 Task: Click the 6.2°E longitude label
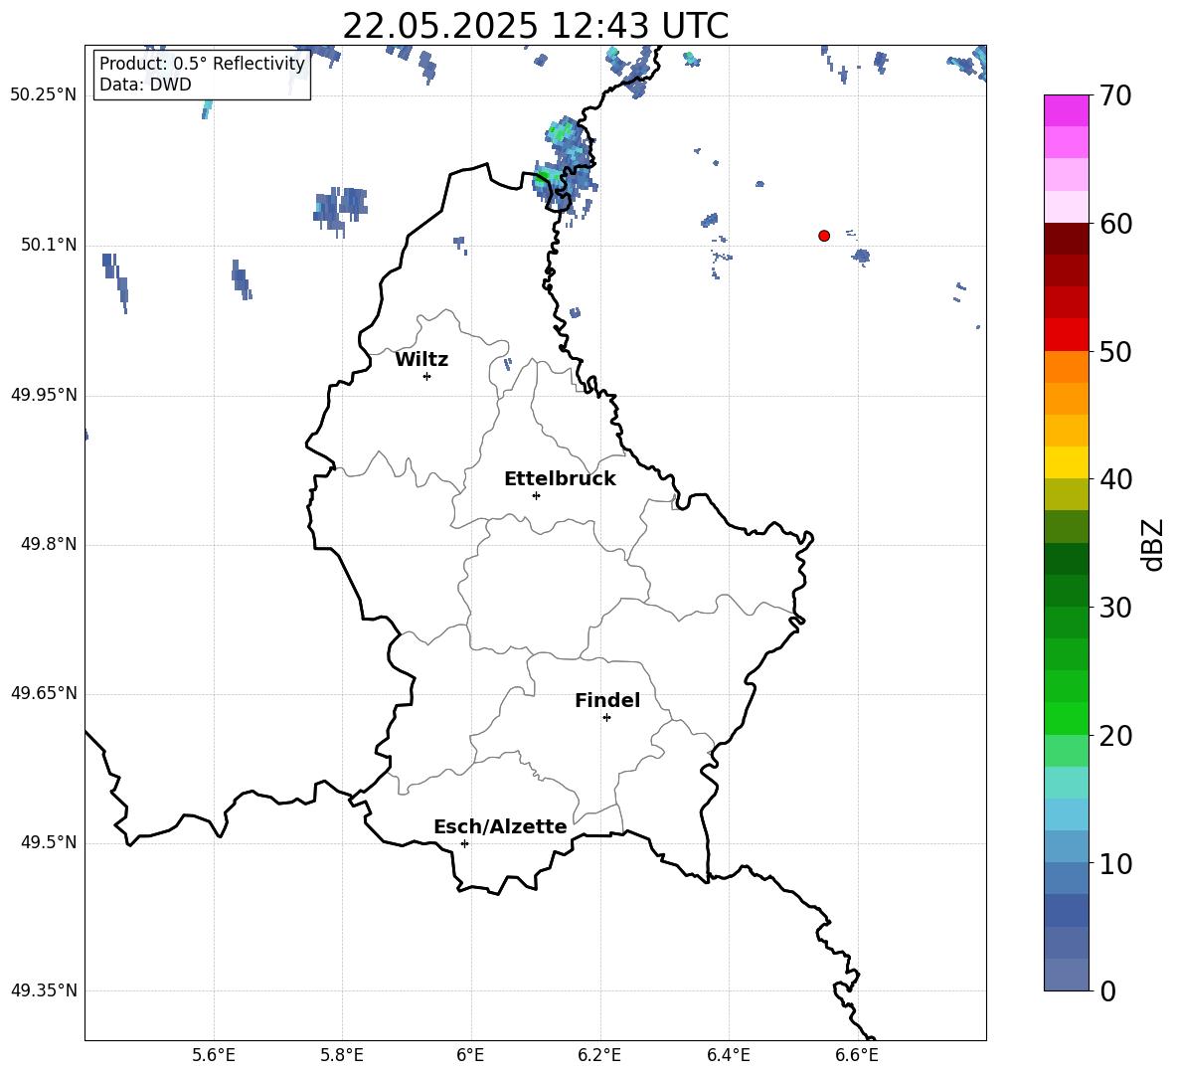(x=599, y=1055)
